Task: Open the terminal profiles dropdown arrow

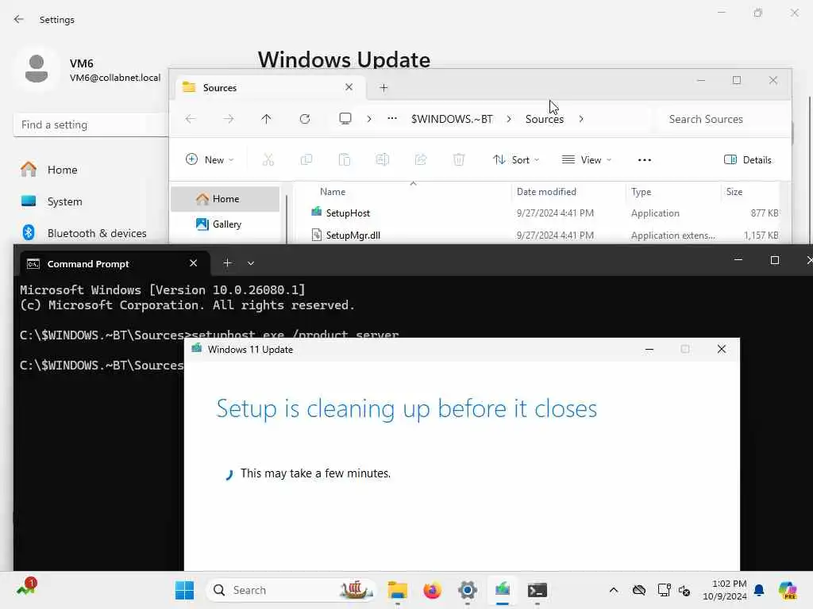Action: pyautogui.click(x=251, y=263)
